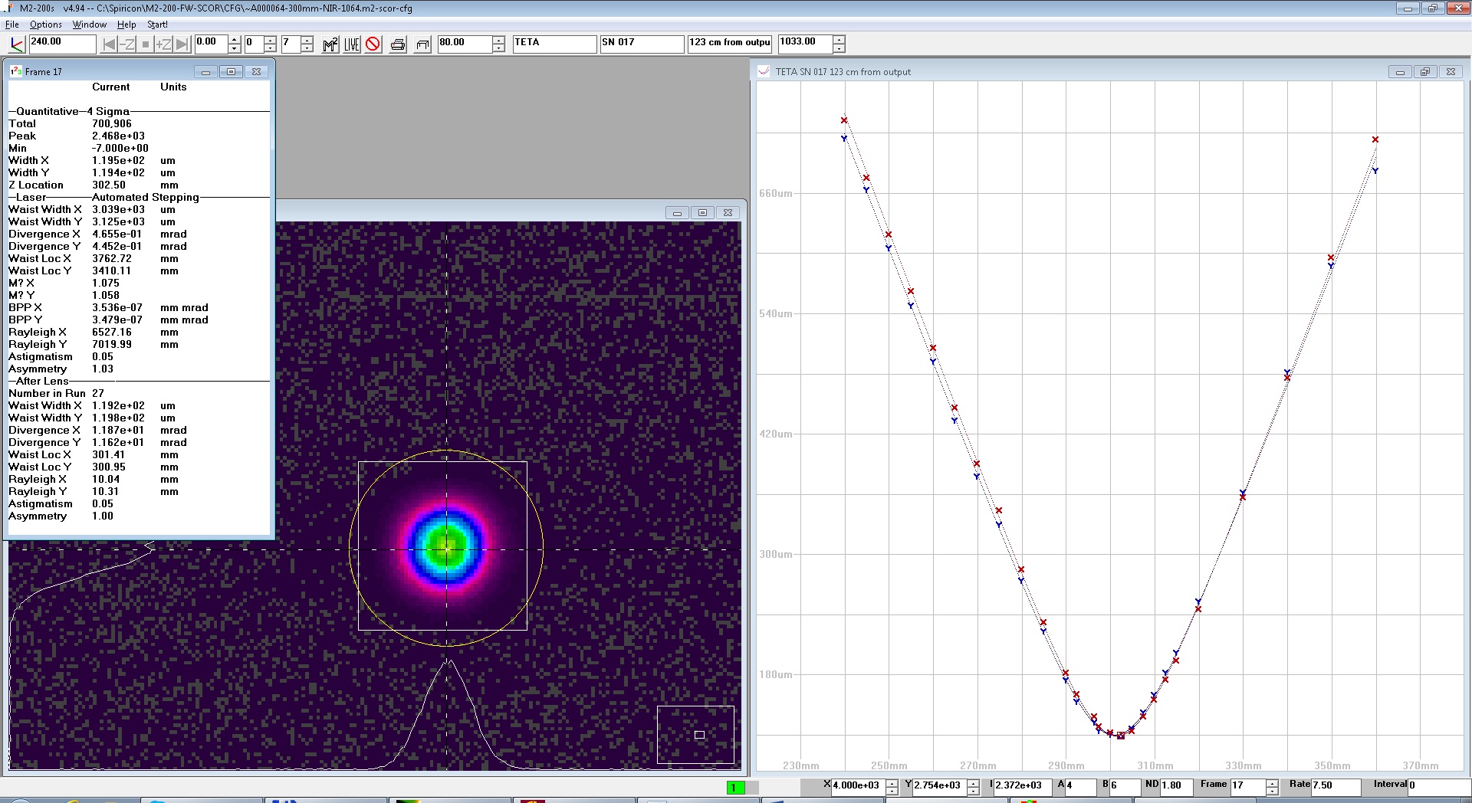Minimize the Frame 17 results window
1472x803 pixels.
click(205, 72)
